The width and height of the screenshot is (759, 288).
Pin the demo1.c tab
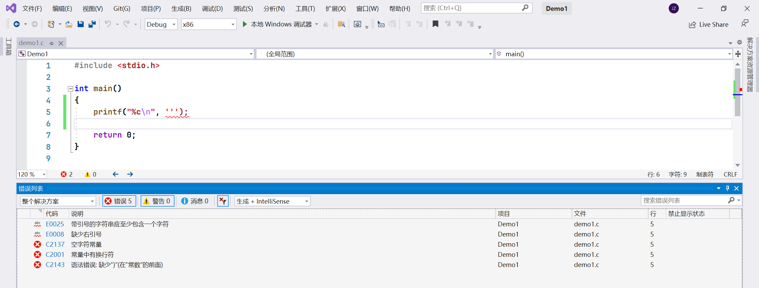click(x=52, y=43)
